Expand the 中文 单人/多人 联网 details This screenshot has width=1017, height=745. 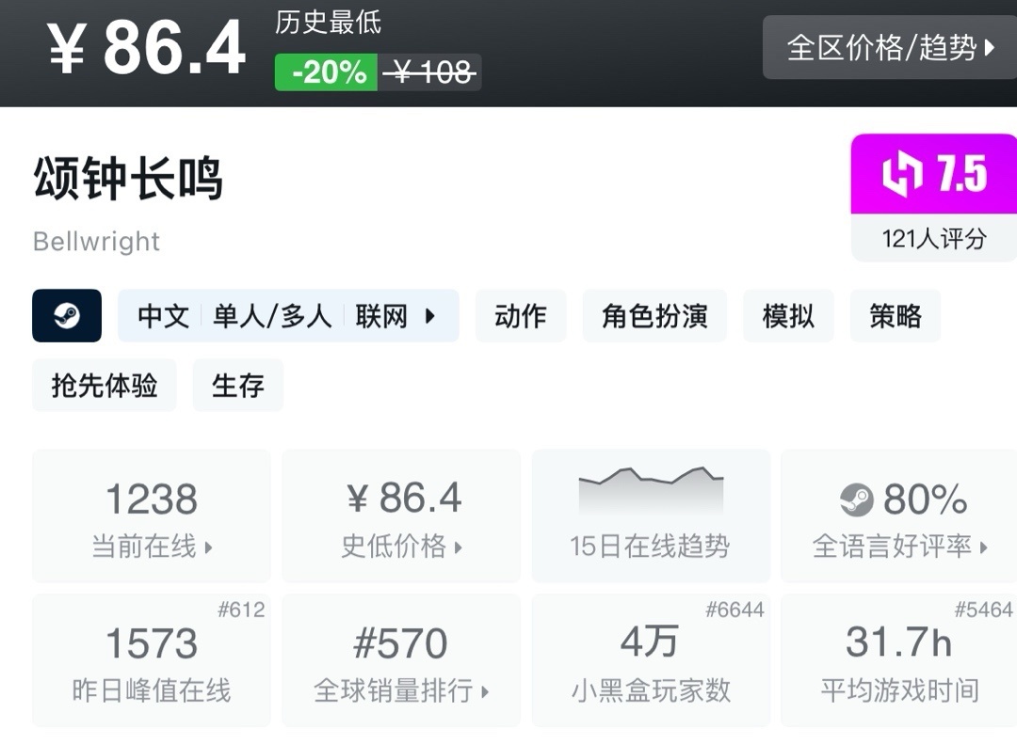click(287, 316)
